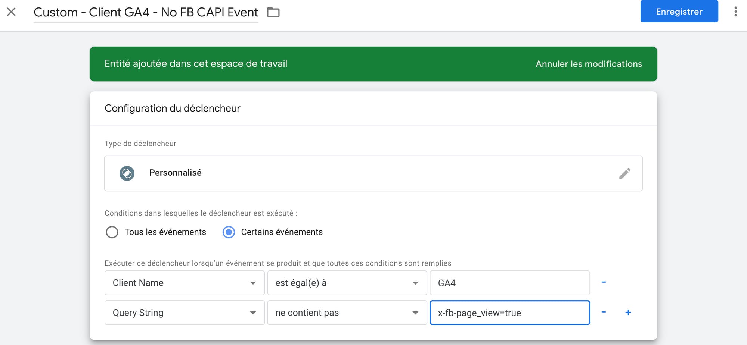Click the GA4 value input field
The image size is (747, 345).
510,283
